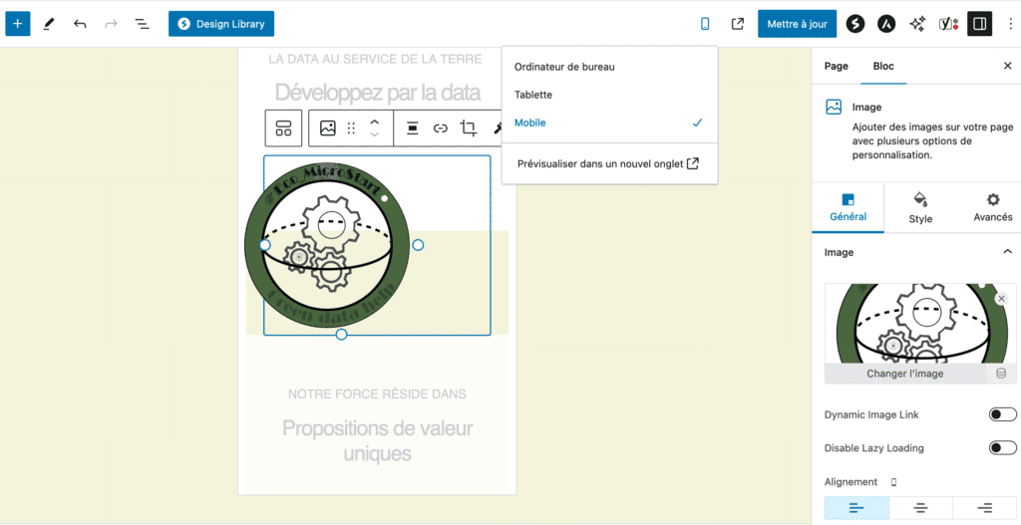Viewport: 1021px width, 525px height.
Task: Select center alignment option
Action: point(920,508)
